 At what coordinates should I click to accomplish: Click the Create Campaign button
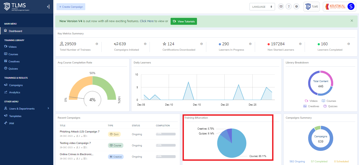click(x=71, y=7)
